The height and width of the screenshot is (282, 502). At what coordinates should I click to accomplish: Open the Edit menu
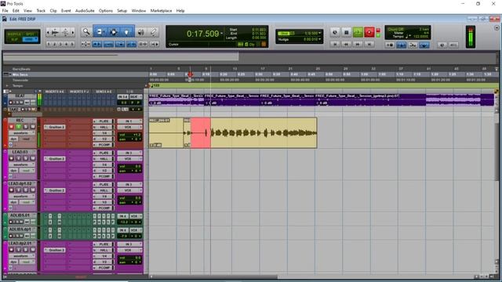(16, 10)
